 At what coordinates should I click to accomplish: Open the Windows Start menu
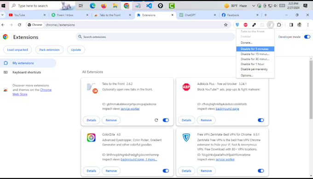(x=3, y=6)
